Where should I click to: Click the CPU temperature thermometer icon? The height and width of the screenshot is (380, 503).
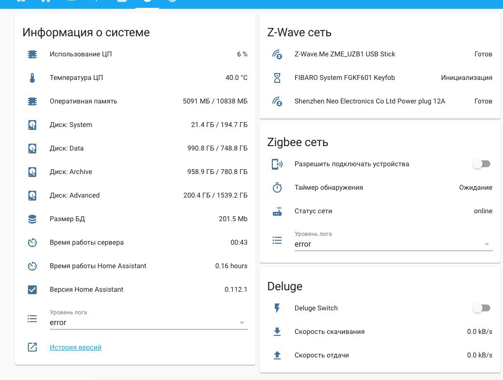(x=32, y=78)
